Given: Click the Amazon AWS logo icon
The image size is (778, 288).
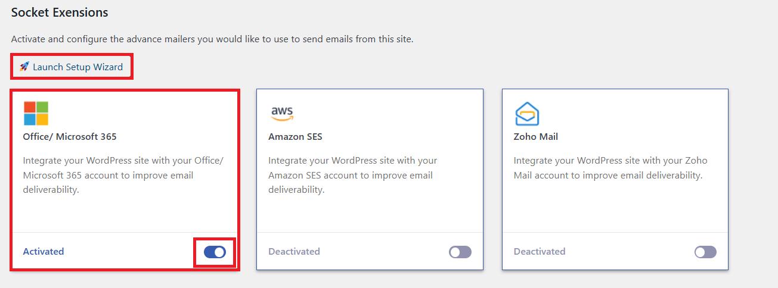Looking at the screenshot, I should (282, 112).
